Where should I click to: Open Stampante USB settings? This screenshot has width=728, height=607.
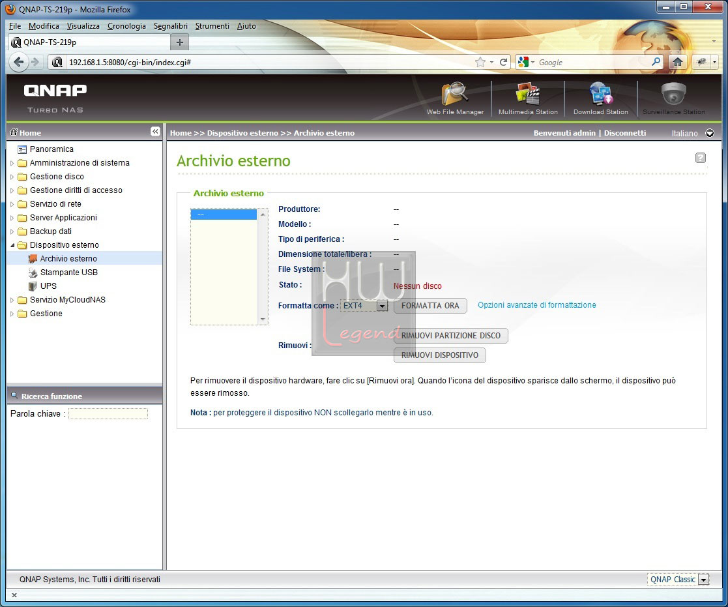click(68, 272)
